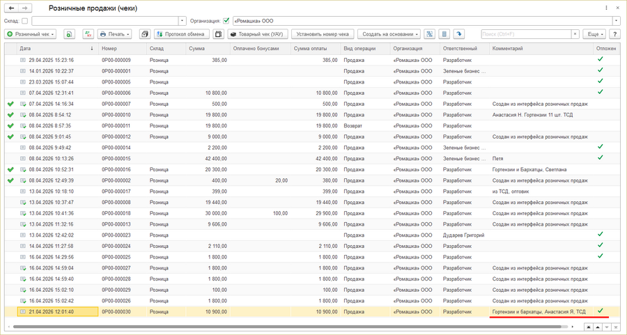Enable the Склад filter checkbox
627x335 pixels.
tap(25, 21)
